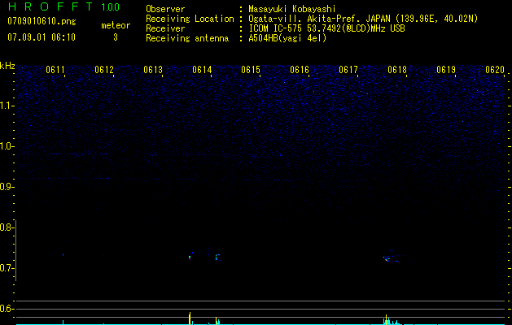This screenshot has width=512, height=325.
Task: Select the Ogata-vill. Akita-Pref. JAPAN location text
Action: (363, 19)
